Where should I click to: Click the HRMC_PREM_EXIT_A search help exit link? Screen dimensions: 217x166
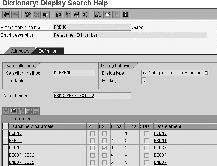click(74, 96)
